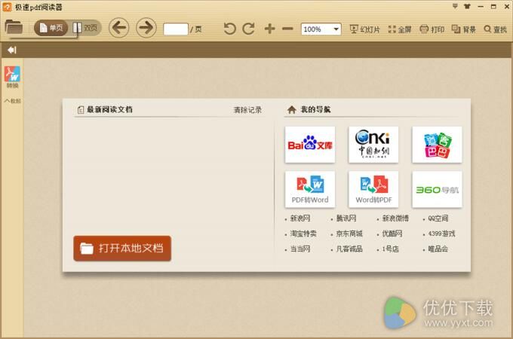Open PDF转Word converter tile
Screen dimensions: 513x339
coord(310,189)
